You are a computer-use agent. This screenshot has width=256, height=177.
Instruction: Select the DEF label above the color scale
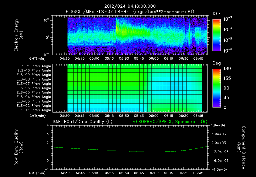(x=217, y=13)
